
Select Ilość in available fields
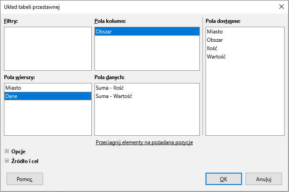tap(212, 48)
